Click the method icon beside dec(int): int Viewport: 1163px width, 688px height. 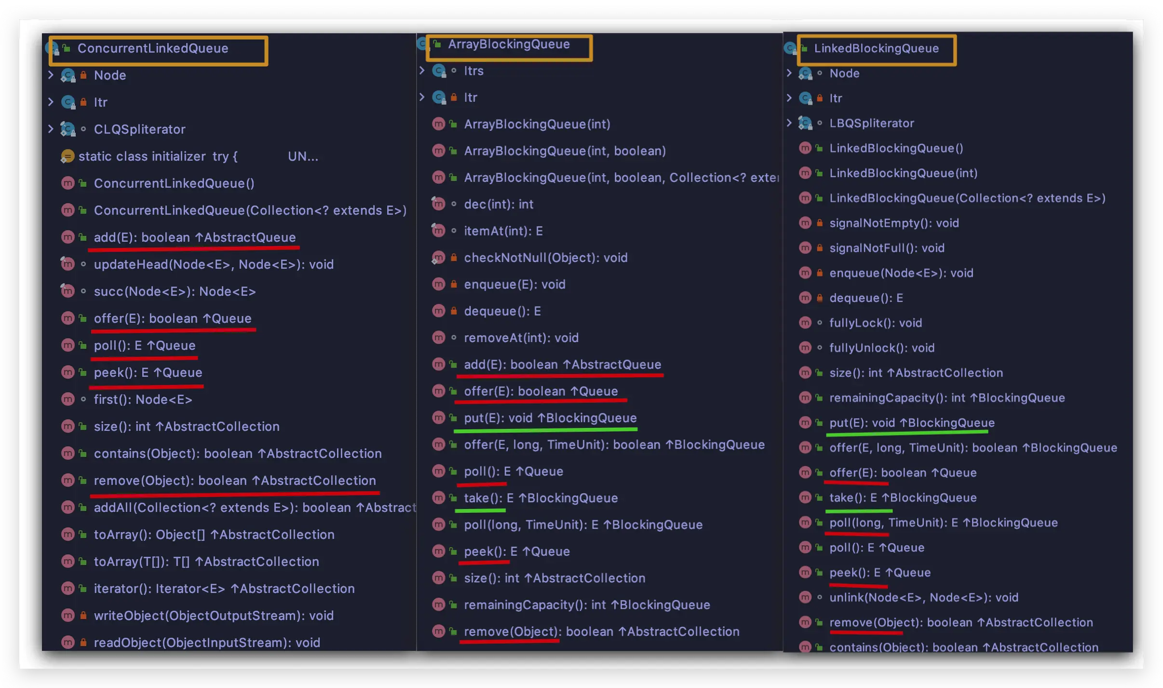[x=438, y=204]
